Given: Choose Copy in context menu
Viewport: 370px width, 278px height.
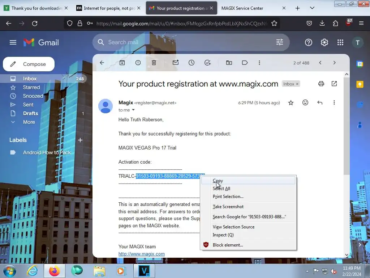Looking at the screenshot, I should (x=248, y=181).
